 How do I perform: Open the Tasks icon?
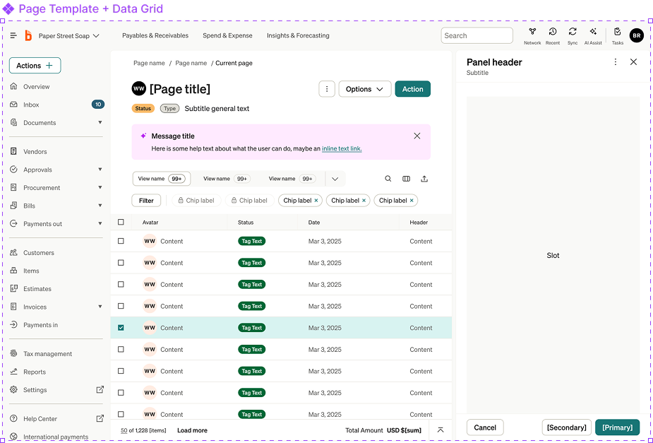(617, 34)
